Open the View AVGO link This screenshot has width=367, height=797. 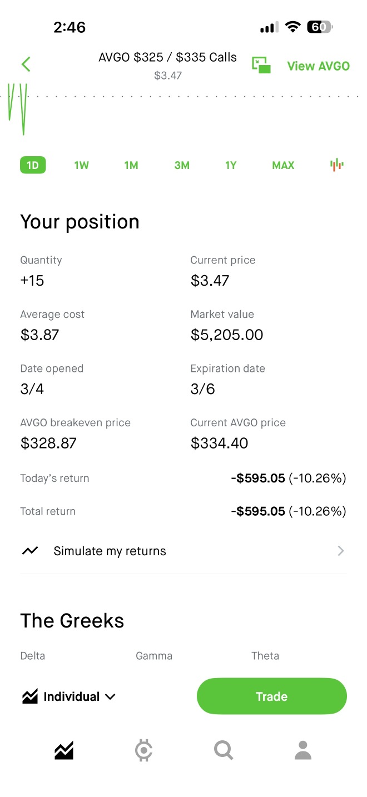point(319,66)
